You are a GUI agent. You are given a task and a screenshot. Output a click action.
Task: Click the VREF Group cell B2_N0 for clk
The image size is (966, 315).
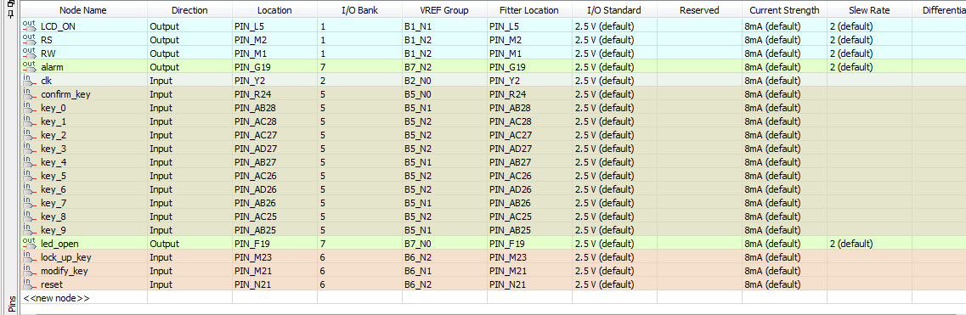445,81
